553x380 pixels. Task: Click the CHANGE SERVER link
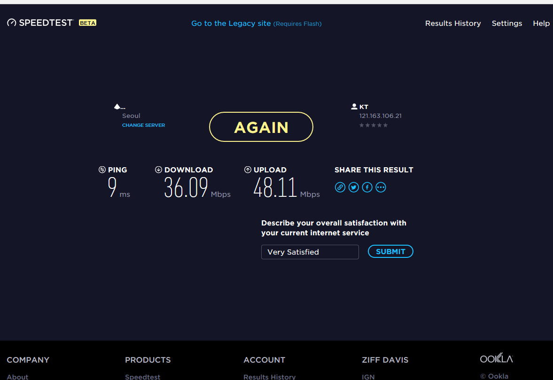point(143,125)
